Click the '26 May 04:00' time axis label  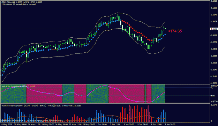61,124
